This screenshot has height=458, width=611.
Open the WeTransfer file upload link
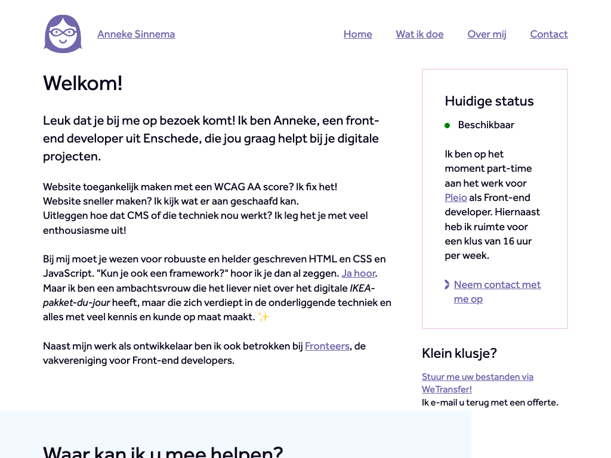pyautogui.click(x=477, y=383)
